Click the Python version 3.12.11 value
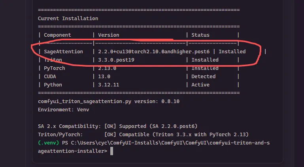 [x=109, y=85]
